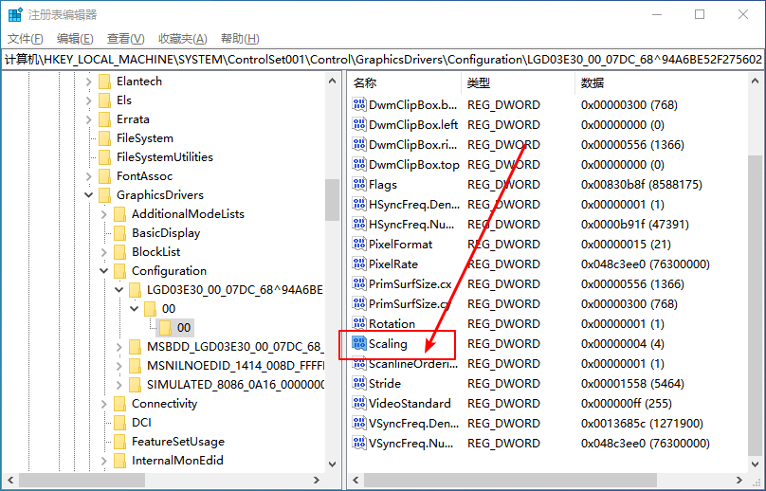Collapse the Configuration tree node
This screenshot has height=491, width=766.
(104, 271)
